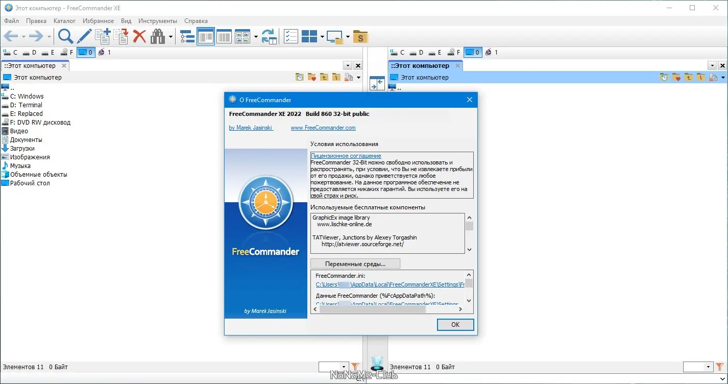Image resolution: width=728 pixels, height=384 pixels.
Task: Select drive E in right drive bar
Action: click(x=435, y=52)
